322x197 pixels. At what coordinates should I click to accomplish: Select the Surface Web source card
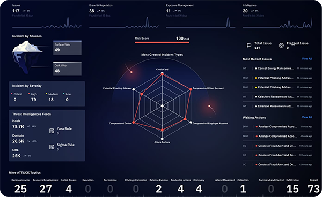tap(68, 48)
